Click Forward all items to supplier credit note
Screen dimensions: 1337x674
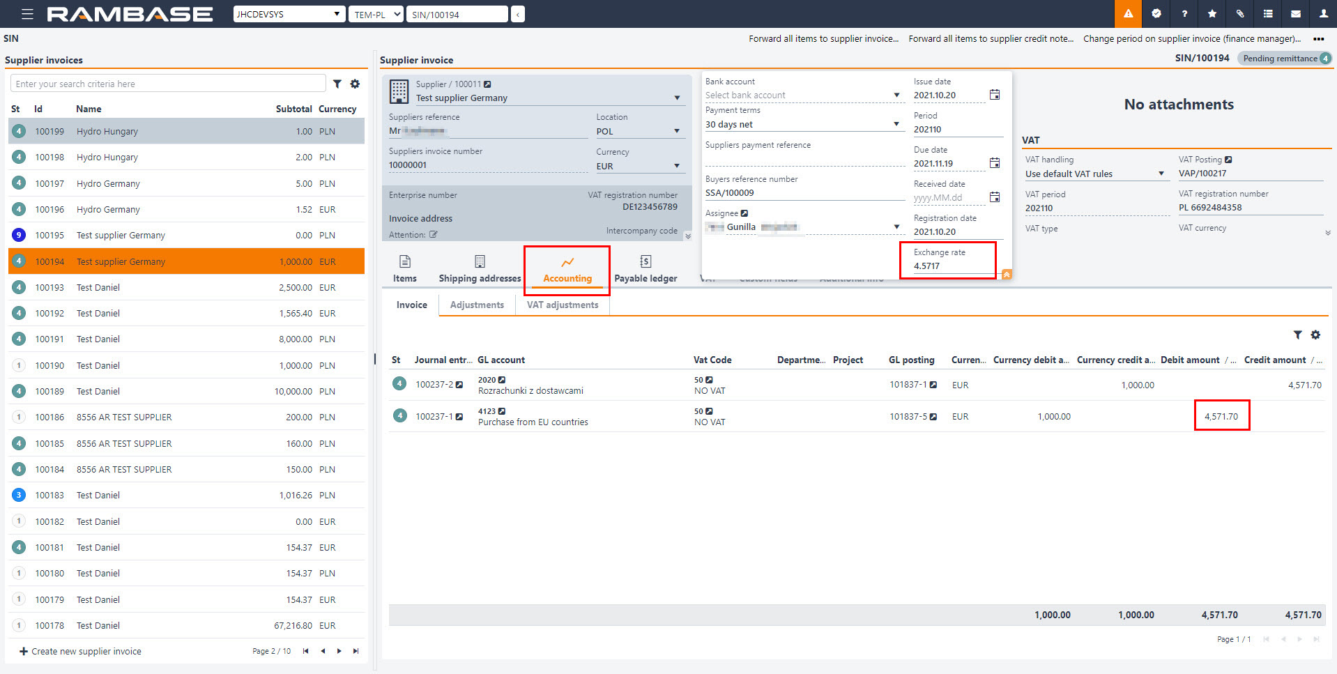991,39
